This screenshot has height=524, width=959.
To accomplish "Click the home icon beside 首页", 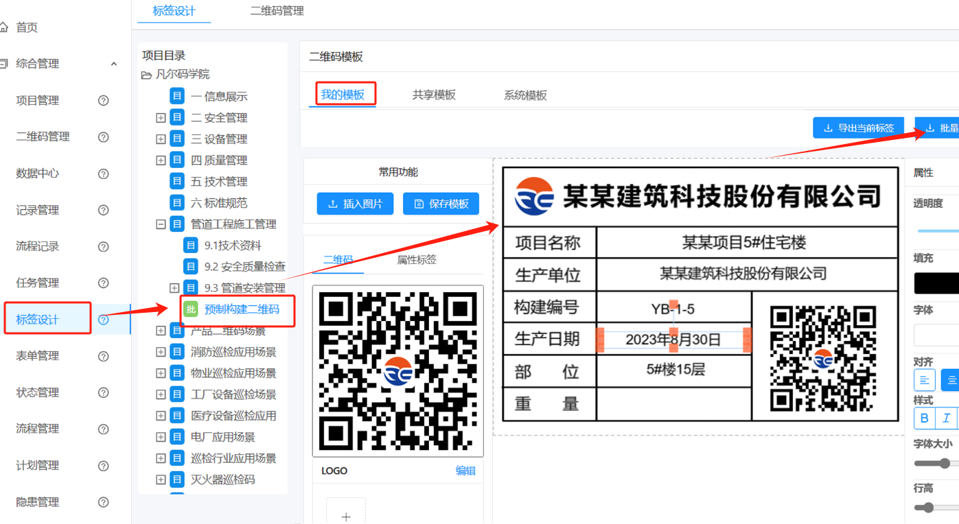I will [x=8, y=27].
